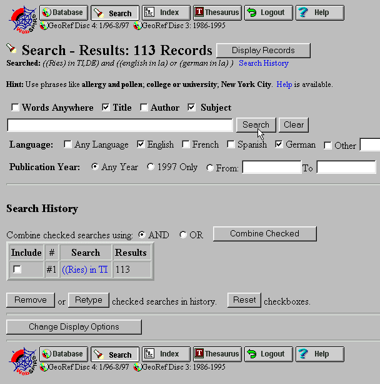This screenshot has height=384, width=380.
Task: Click the Reset checkboxes button
Action: tap(244, 300)
